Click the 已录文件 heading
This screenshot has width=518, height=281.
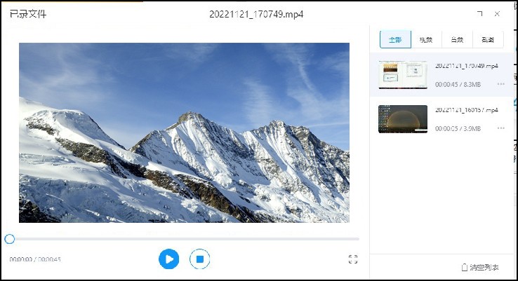(x=28, y=14)
